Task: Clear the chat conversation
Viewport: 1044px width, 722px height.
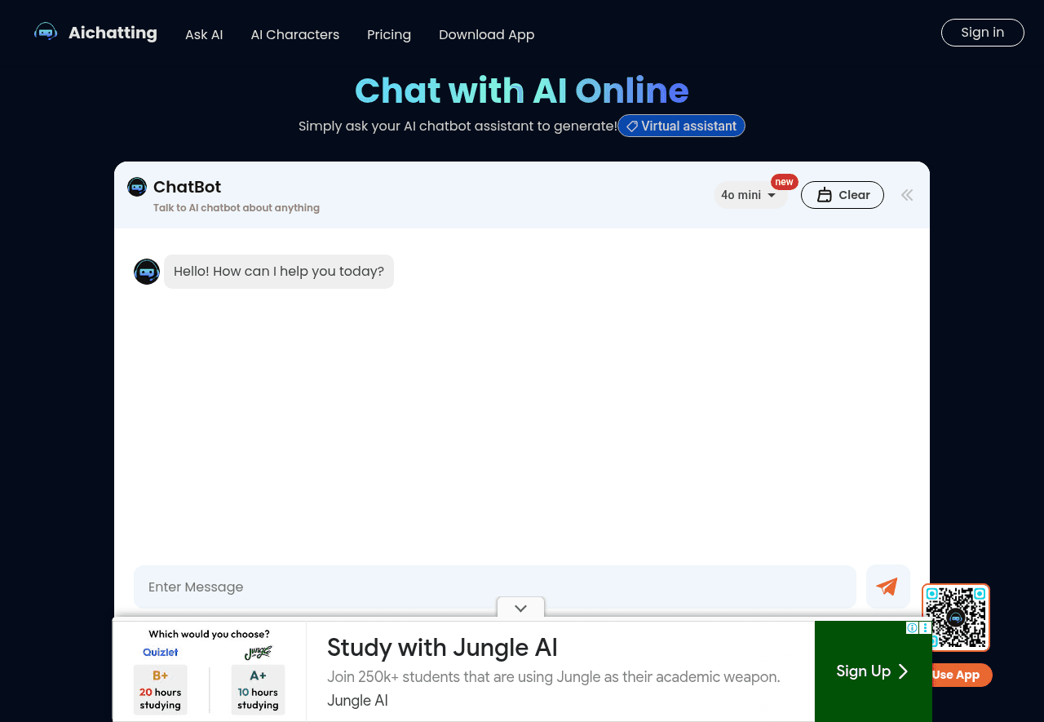Action: tap(842, 195)
